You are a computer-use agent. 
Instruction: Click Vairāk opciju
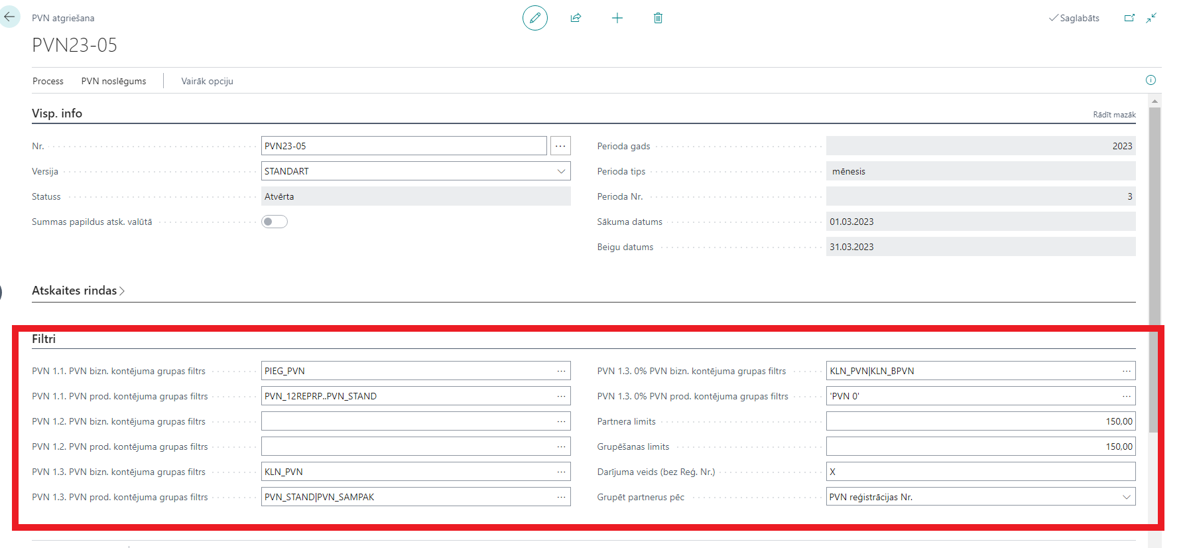click(207, 81)
